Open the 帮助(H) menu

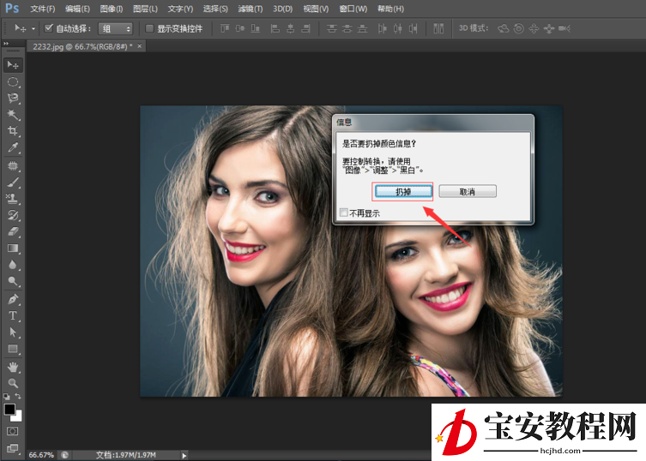(x=390, y=9)
